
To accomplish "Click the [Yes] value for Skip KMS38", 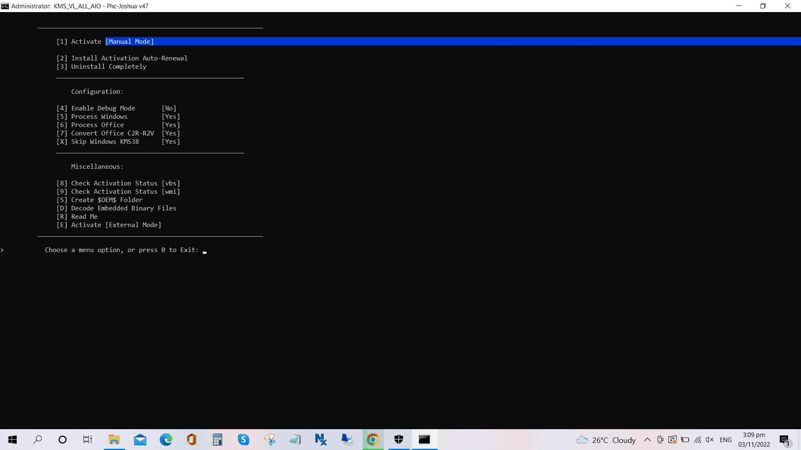I will 171,142.
